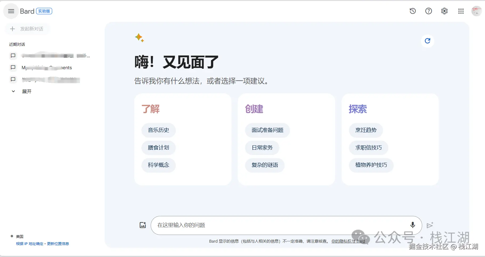This screenshot has width=485, height=257.
Task: Select the 植物养护技巧 suggestion chip
Action: point(371,165)
